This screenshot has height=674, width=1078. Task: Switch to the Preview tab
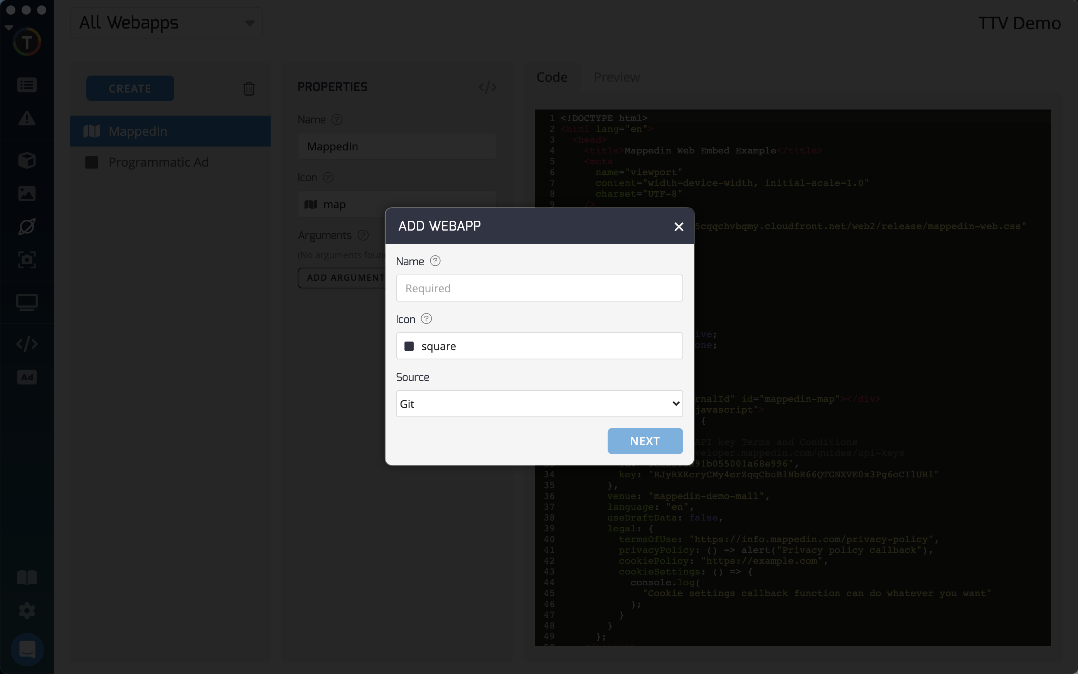[x=616, y=77]
